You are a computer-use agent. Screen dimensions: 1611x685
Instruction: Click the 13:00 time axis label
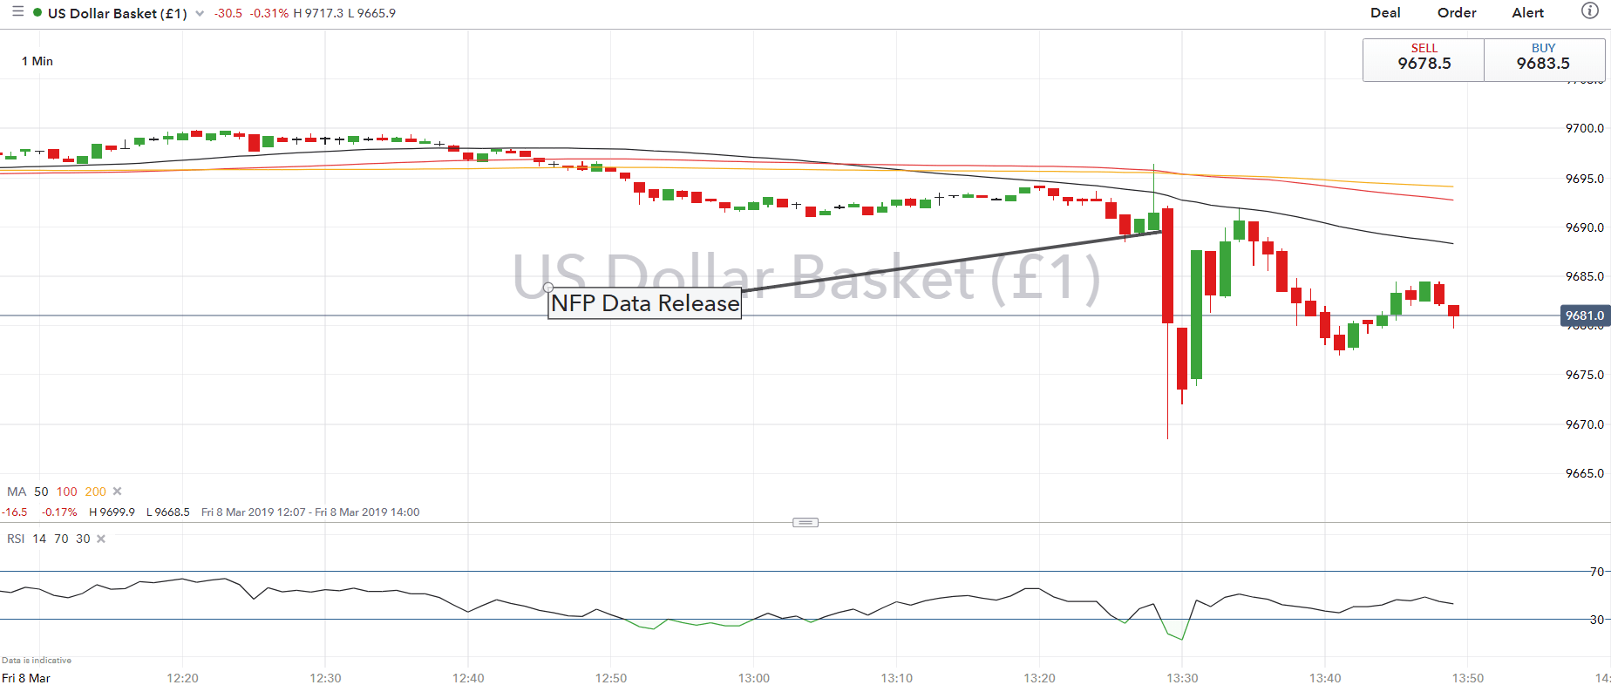point(754,678)
